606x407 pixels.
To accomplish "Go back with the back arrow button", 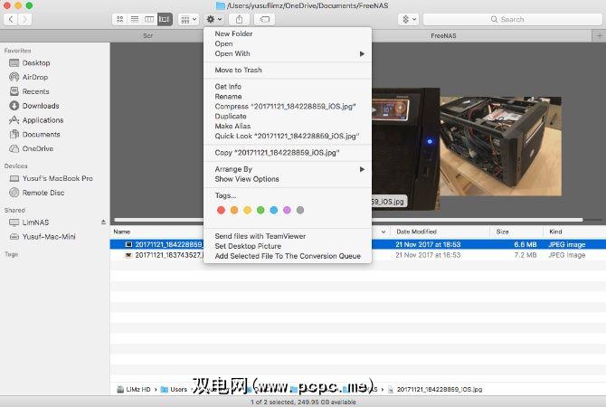I will coord(11,19).
